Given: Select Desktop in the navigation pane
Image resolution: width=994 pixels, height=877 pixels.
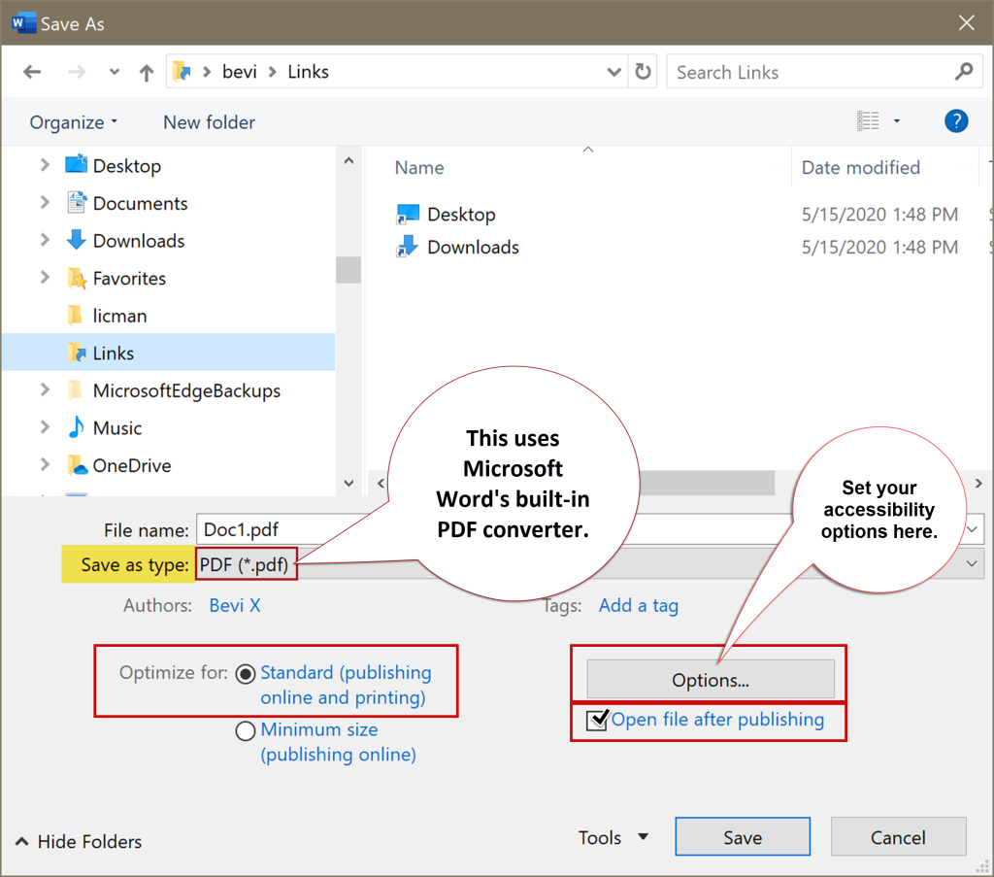Looking at the screenshot, I should click(x=127, y=165).
